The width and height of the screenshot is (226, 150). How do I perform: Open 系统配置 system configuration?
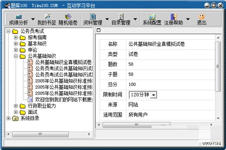pyautogui.click(x=152, y=20)
